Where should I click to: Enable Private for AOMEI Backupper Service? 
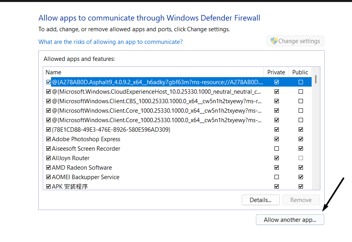click(x=276, y=177)
